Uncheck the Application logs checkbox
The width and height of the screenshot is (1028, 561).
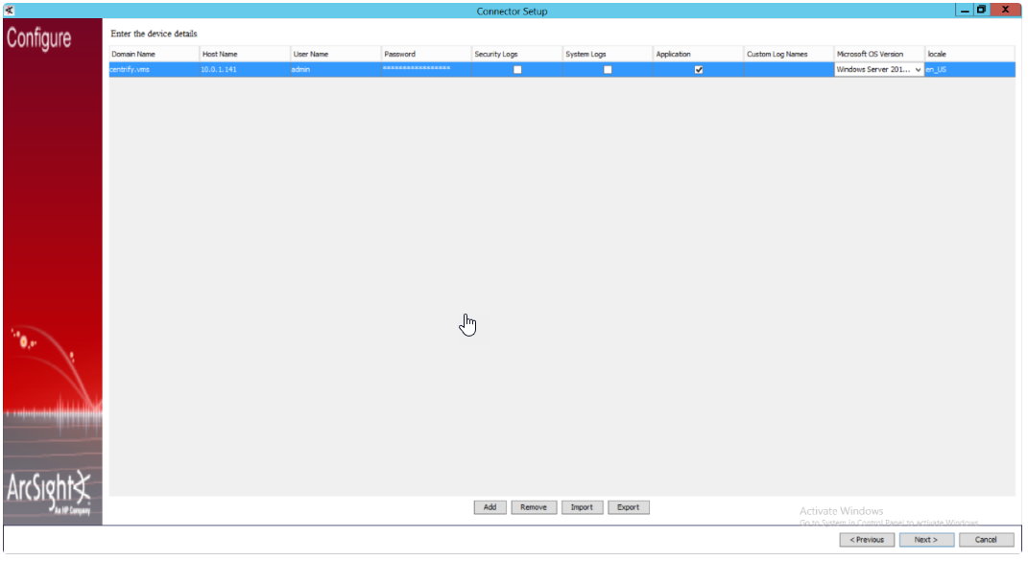coord(699,70)
